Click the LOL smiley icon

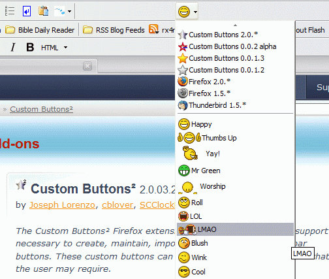pyautogui.click(x=183, y=216)
